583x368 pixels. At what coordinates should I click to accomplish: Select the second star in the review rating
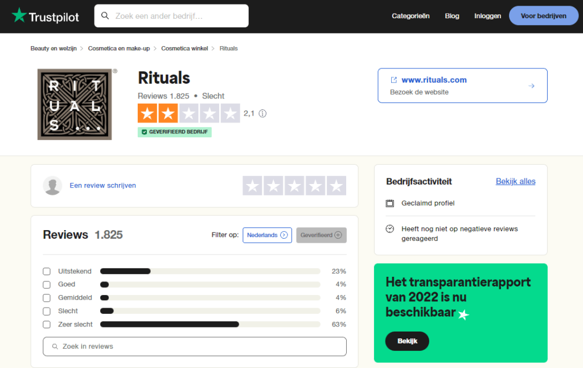point(273,186)
